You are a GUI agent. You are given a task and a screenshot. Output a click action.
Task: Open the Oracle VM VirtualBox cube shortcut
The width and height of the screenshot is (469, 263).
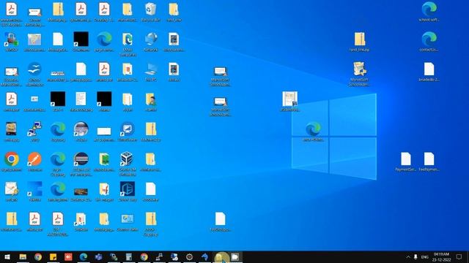(127, 159)
